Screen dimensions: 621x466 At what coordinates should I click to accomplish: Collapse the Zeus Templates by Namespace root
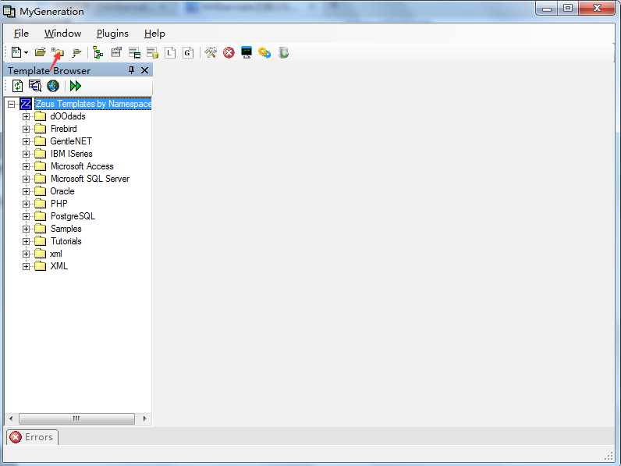click(x=12, y=105)
